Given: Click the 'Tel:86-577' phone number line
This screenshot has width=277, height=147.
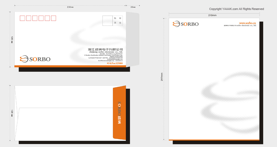Looking at the screenshot, I should pos(105,58).
